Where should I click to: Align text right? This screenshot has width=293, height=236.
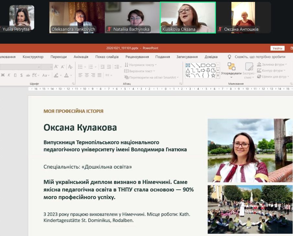93,75
